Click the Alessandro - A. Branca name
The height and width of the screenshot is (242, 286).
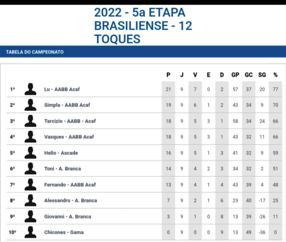pyautogui.click(x=70, y=200)
